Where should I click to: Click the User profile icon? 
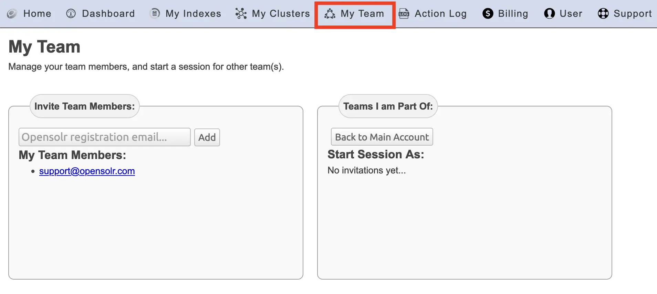tap(549, 14)
